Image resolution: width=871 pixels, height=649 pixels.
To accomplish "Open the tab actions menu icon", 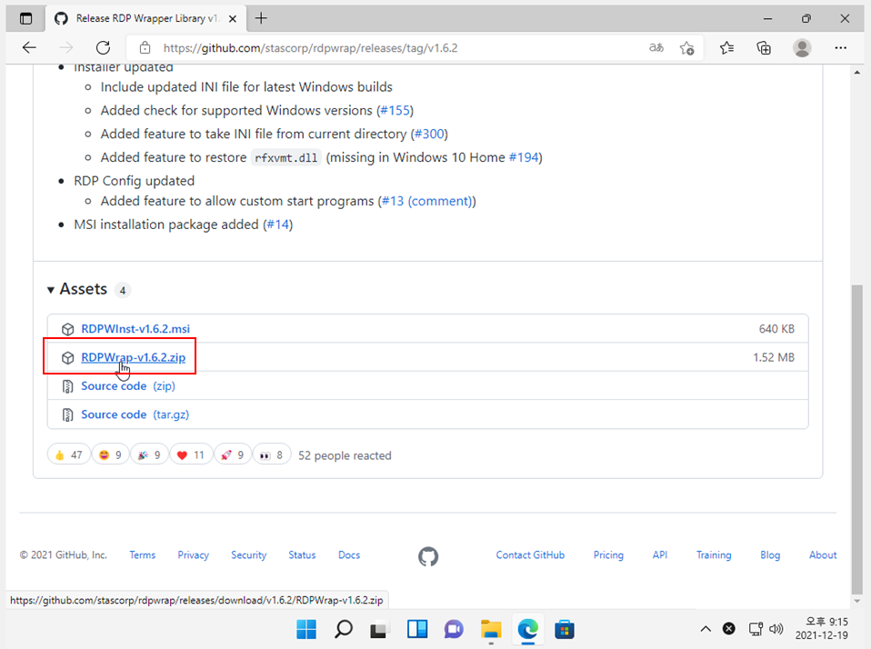I will point(26,18).
